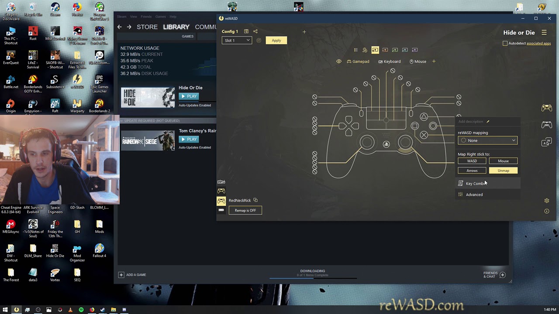The width and height of the screenshot is (559, 314).
Task: Toggle the eye visibility icon
Action: pos(339,61)
